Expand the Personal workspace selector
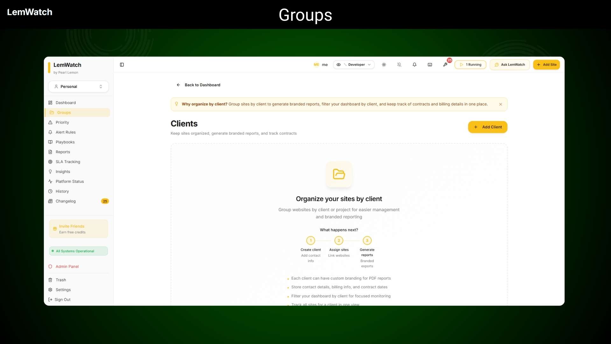 78,87
